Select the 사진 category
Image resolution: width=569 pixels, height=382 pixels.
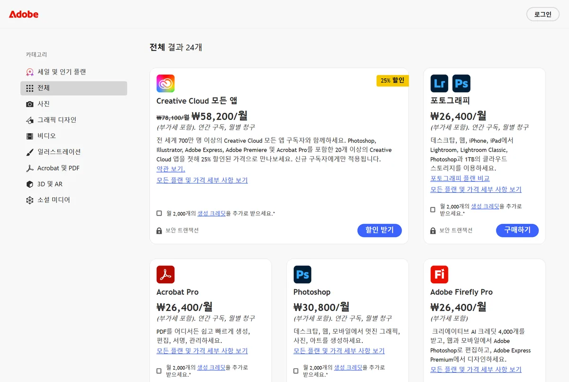click(73, 104)
